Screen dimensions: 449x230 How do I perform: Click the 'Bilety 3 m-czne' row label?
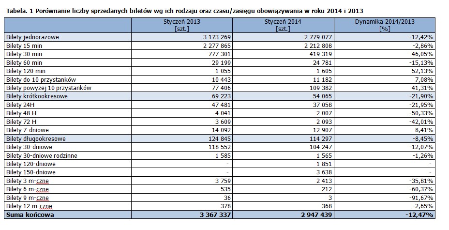click(28, 181)
